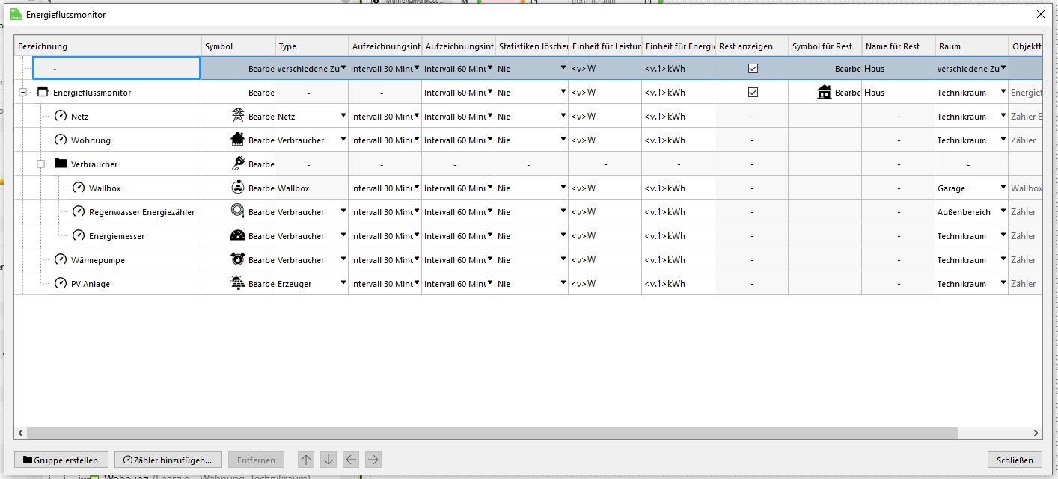Click the Wärmepumpe symbol icon
The width and height of the screenshot is (1058, 479).
click(238, 259)
